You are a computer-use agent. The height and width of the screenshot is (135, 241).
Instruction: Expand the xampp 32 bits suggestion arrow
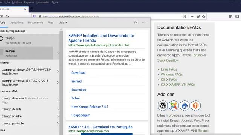[x=58, y=109]
